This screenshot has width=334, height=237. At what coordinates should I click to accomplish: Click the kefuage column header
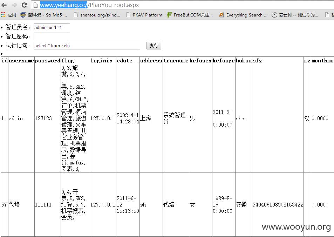coord(224,61)
